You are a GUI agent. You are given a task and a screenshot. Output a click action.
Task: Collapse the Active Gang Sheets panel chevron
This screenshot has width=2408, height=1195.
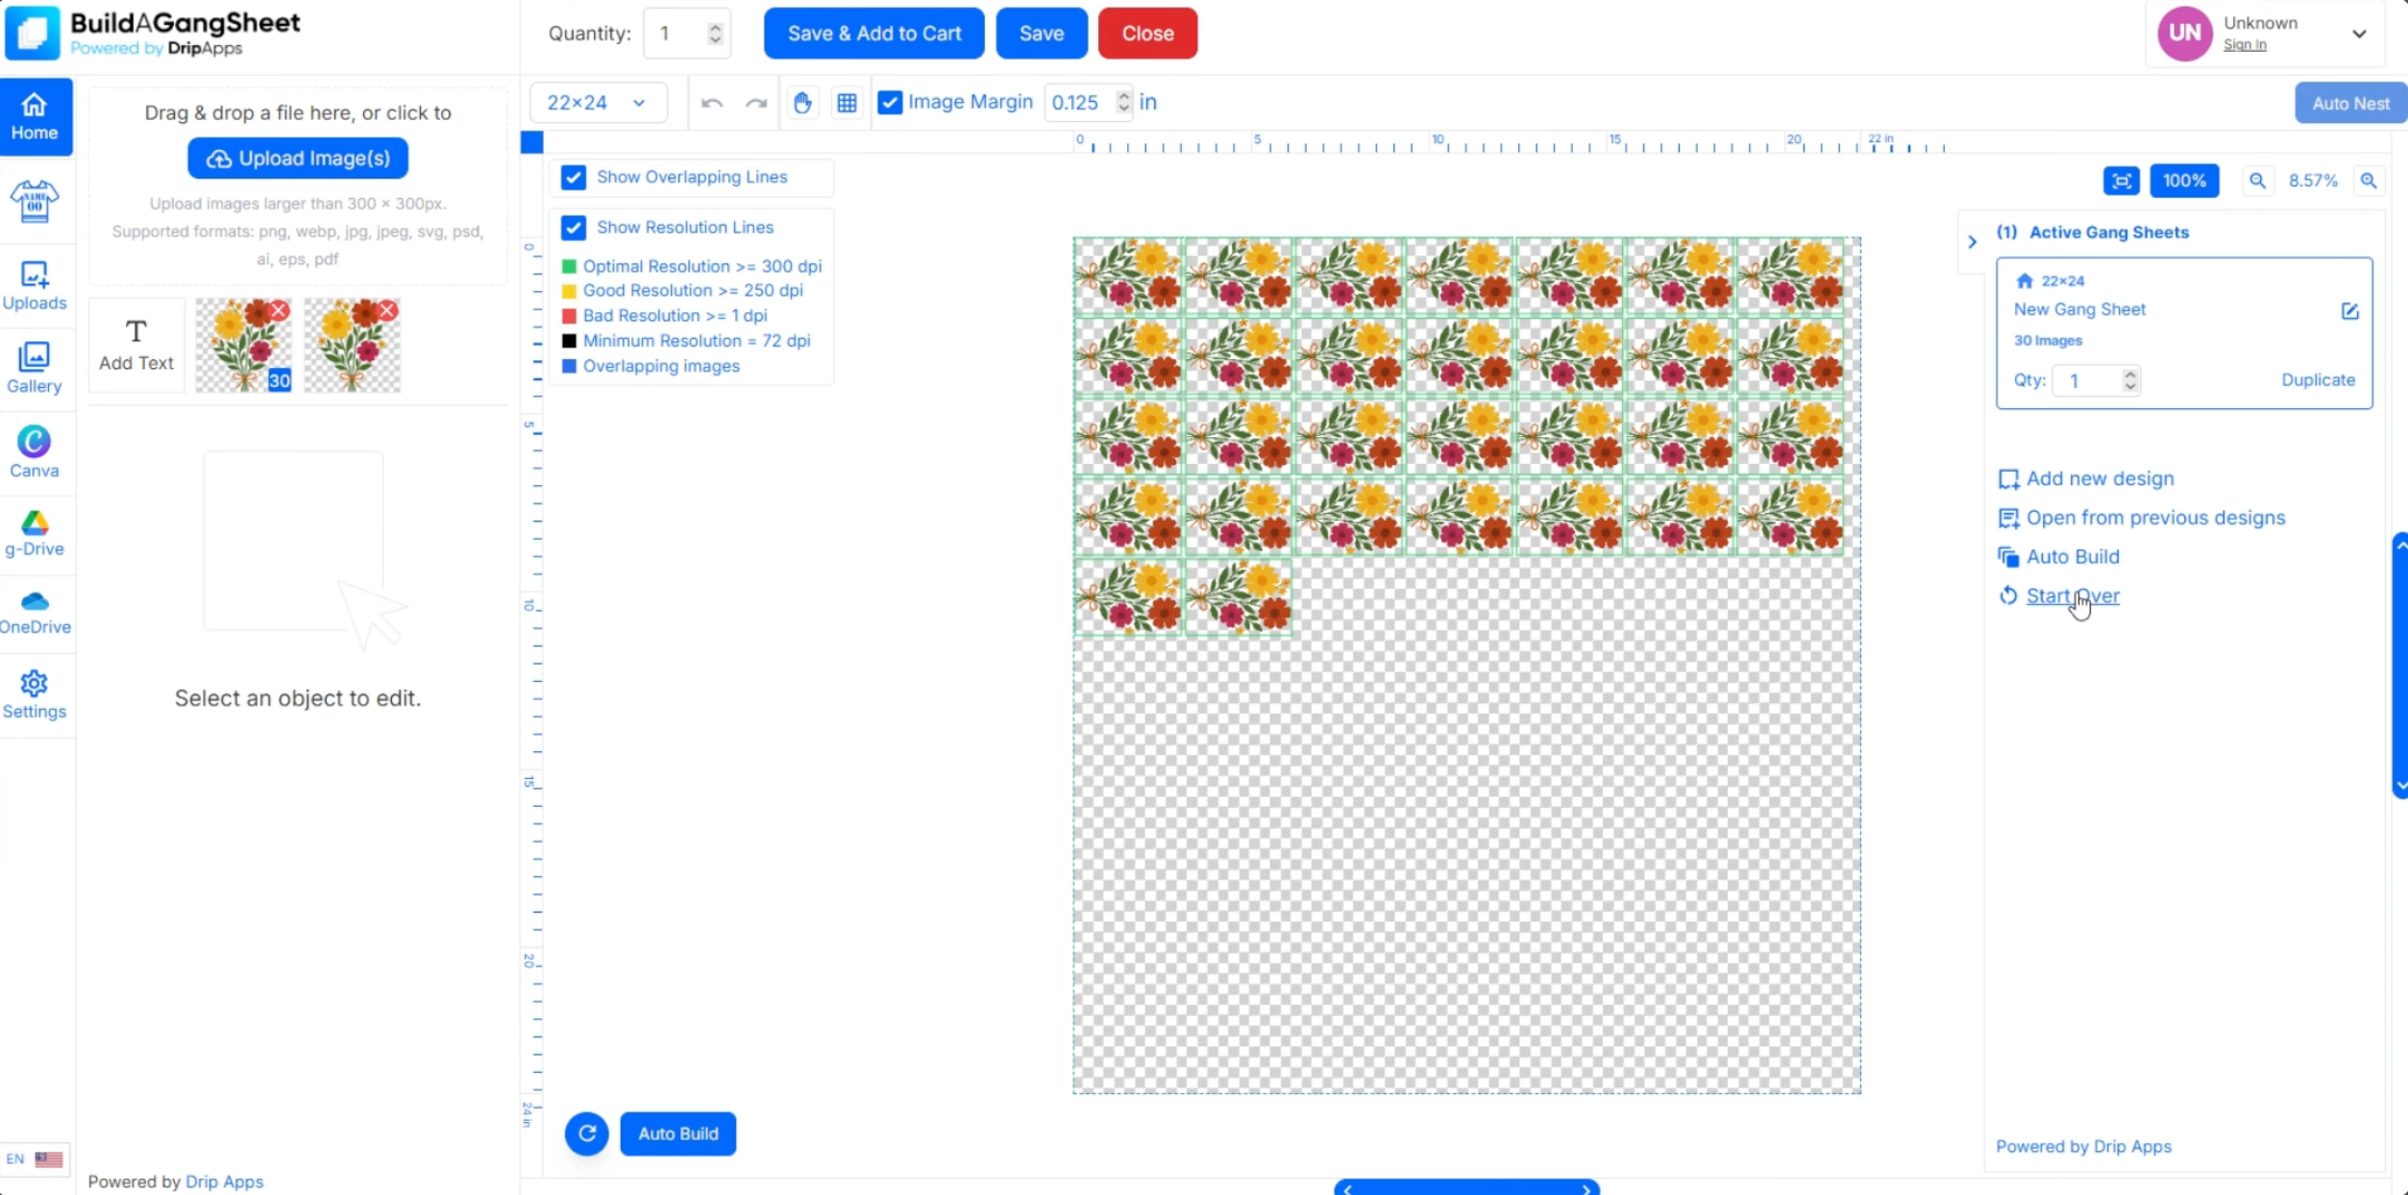(1972, 242)
